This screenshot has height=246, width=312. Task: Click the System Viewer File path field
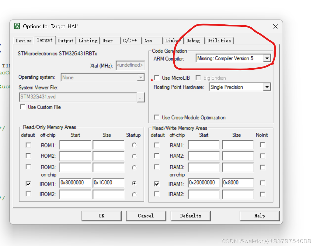78,97
